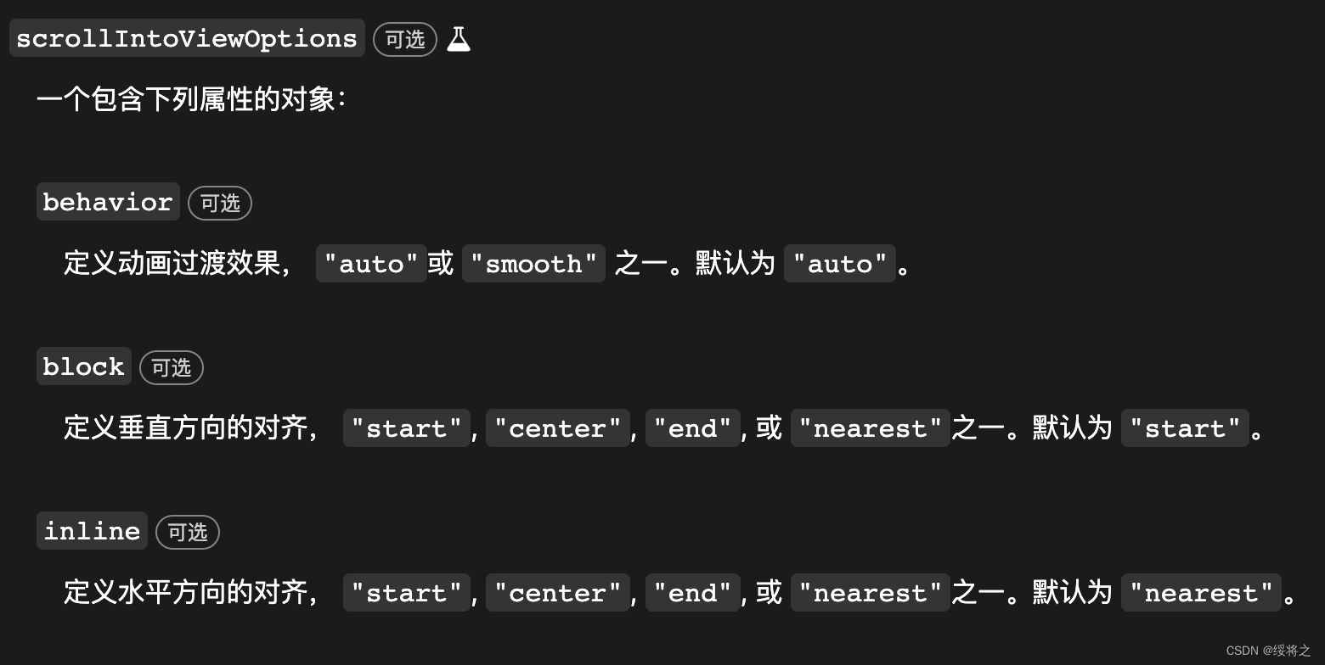Click the 可选 badge next to scrollIntoViewOptions
The height and width of the screenshot is (665, 1325).
[405, 40]
